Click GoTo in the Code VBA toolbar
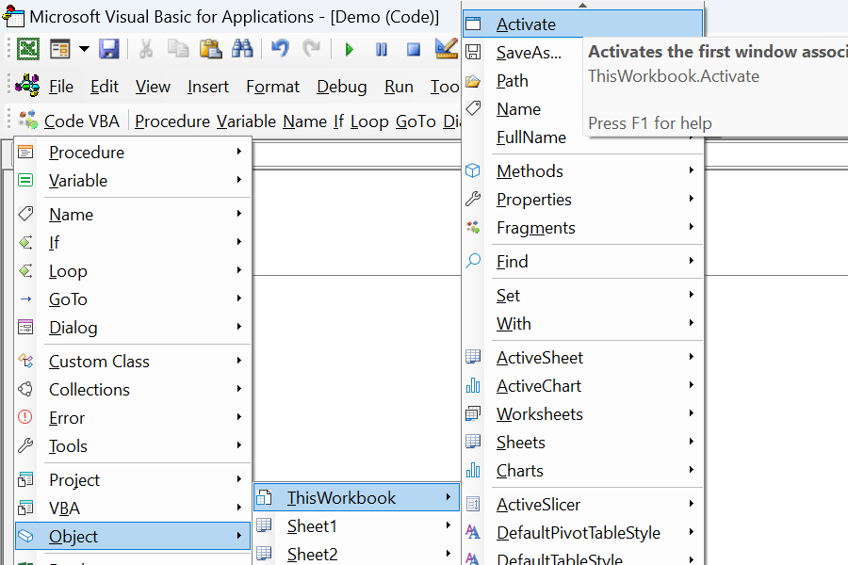The height and width of the screenshot is (565, 848). (416, 121)
